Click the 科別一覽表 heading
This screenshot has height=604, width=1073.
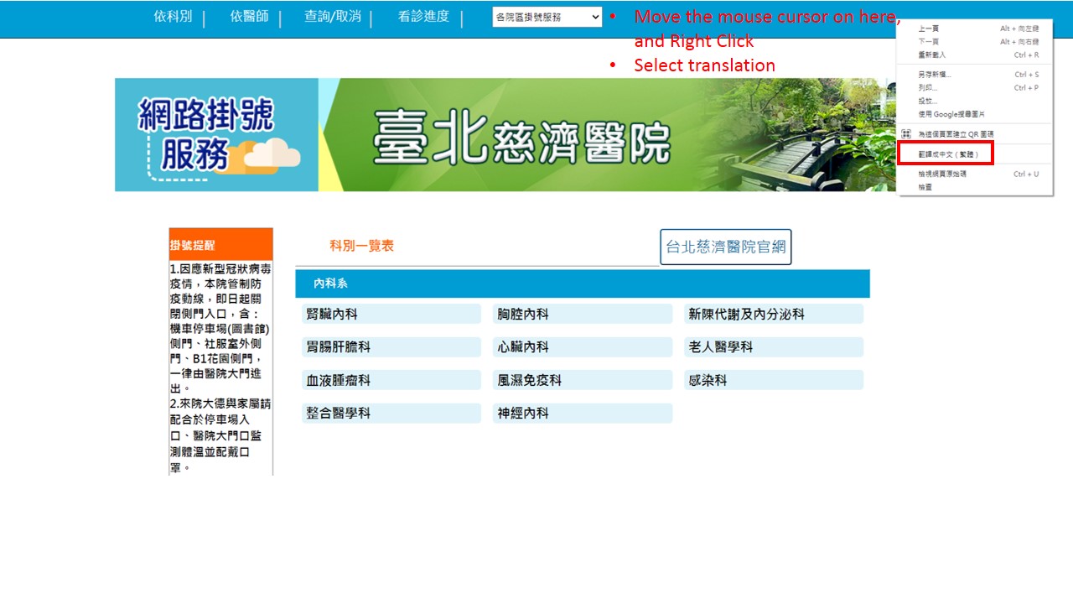click(x=361, y=246)
